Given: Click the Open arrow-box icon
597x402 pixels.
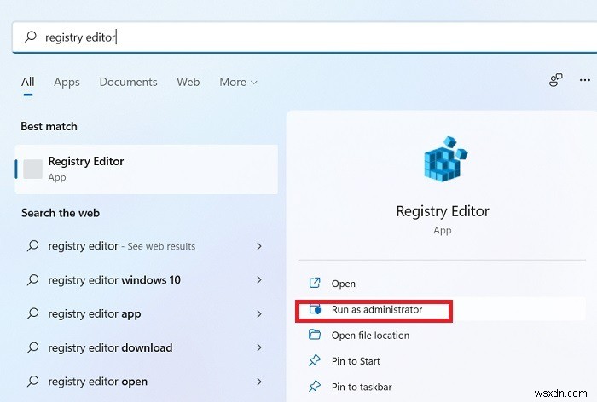Looking at the screenshot, I should 315,283.
